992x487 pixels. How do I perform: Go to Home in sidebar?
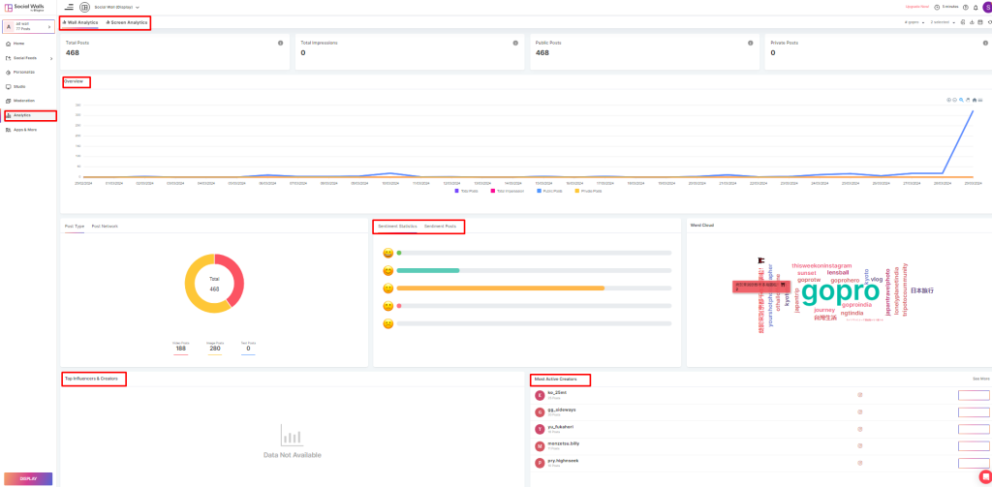15,44
